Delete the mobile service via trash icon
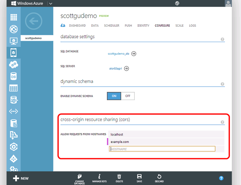The height and width of the screenshot is (185, 241). pos(119,178)
